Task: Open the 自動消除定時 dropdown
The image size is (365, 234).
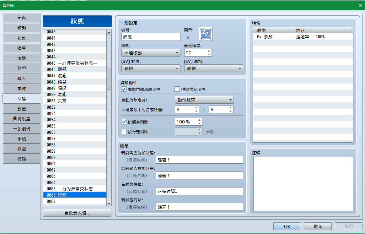Action: tap(204, 100)
